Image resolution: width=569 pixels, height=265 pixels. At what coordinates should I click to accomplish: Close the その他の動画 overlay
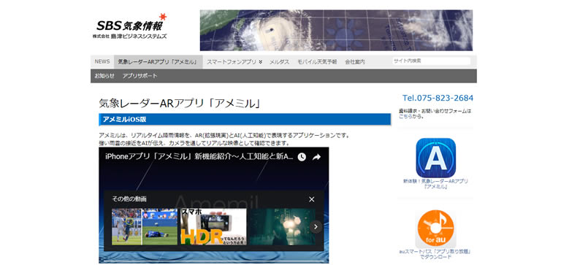[311, 199]
